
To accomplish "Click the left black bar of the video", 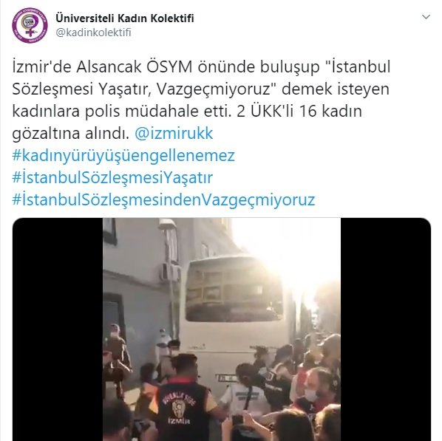I will [58, 329].
